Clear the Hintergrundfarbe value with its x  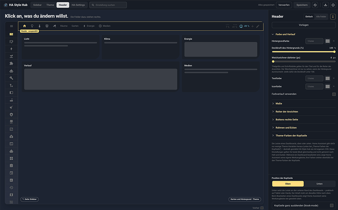334,41
